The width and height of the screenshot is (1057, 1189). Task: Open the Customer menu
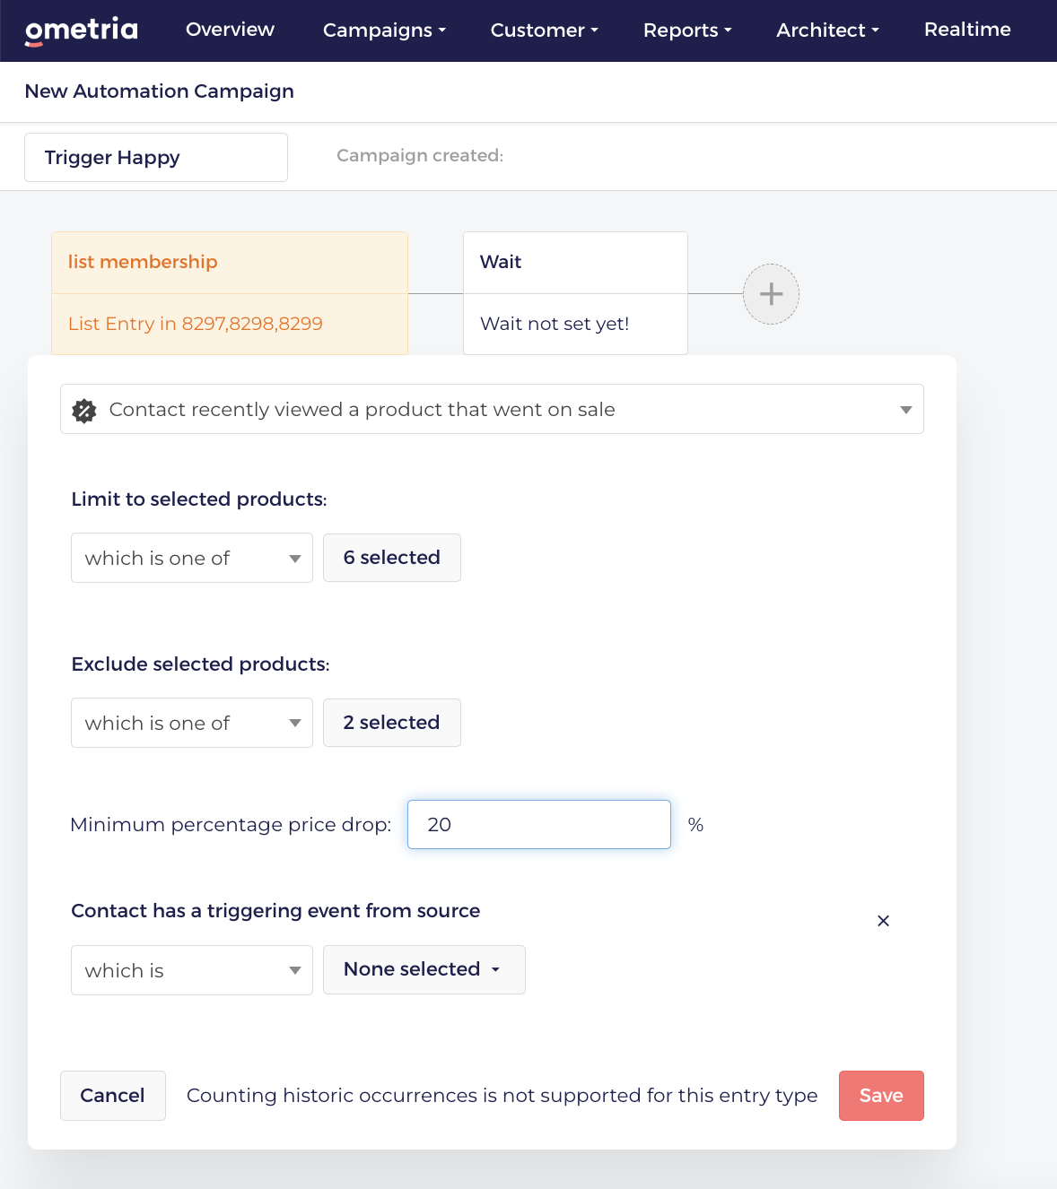544,30
